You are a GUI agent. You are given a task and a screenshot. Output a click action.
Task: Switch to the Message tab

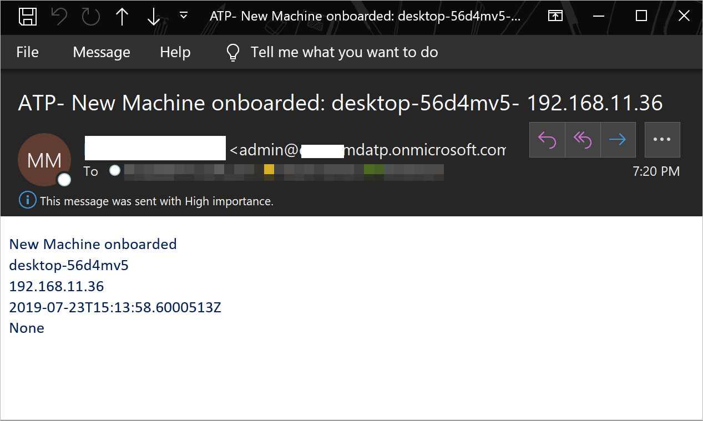tap(102, 52)
